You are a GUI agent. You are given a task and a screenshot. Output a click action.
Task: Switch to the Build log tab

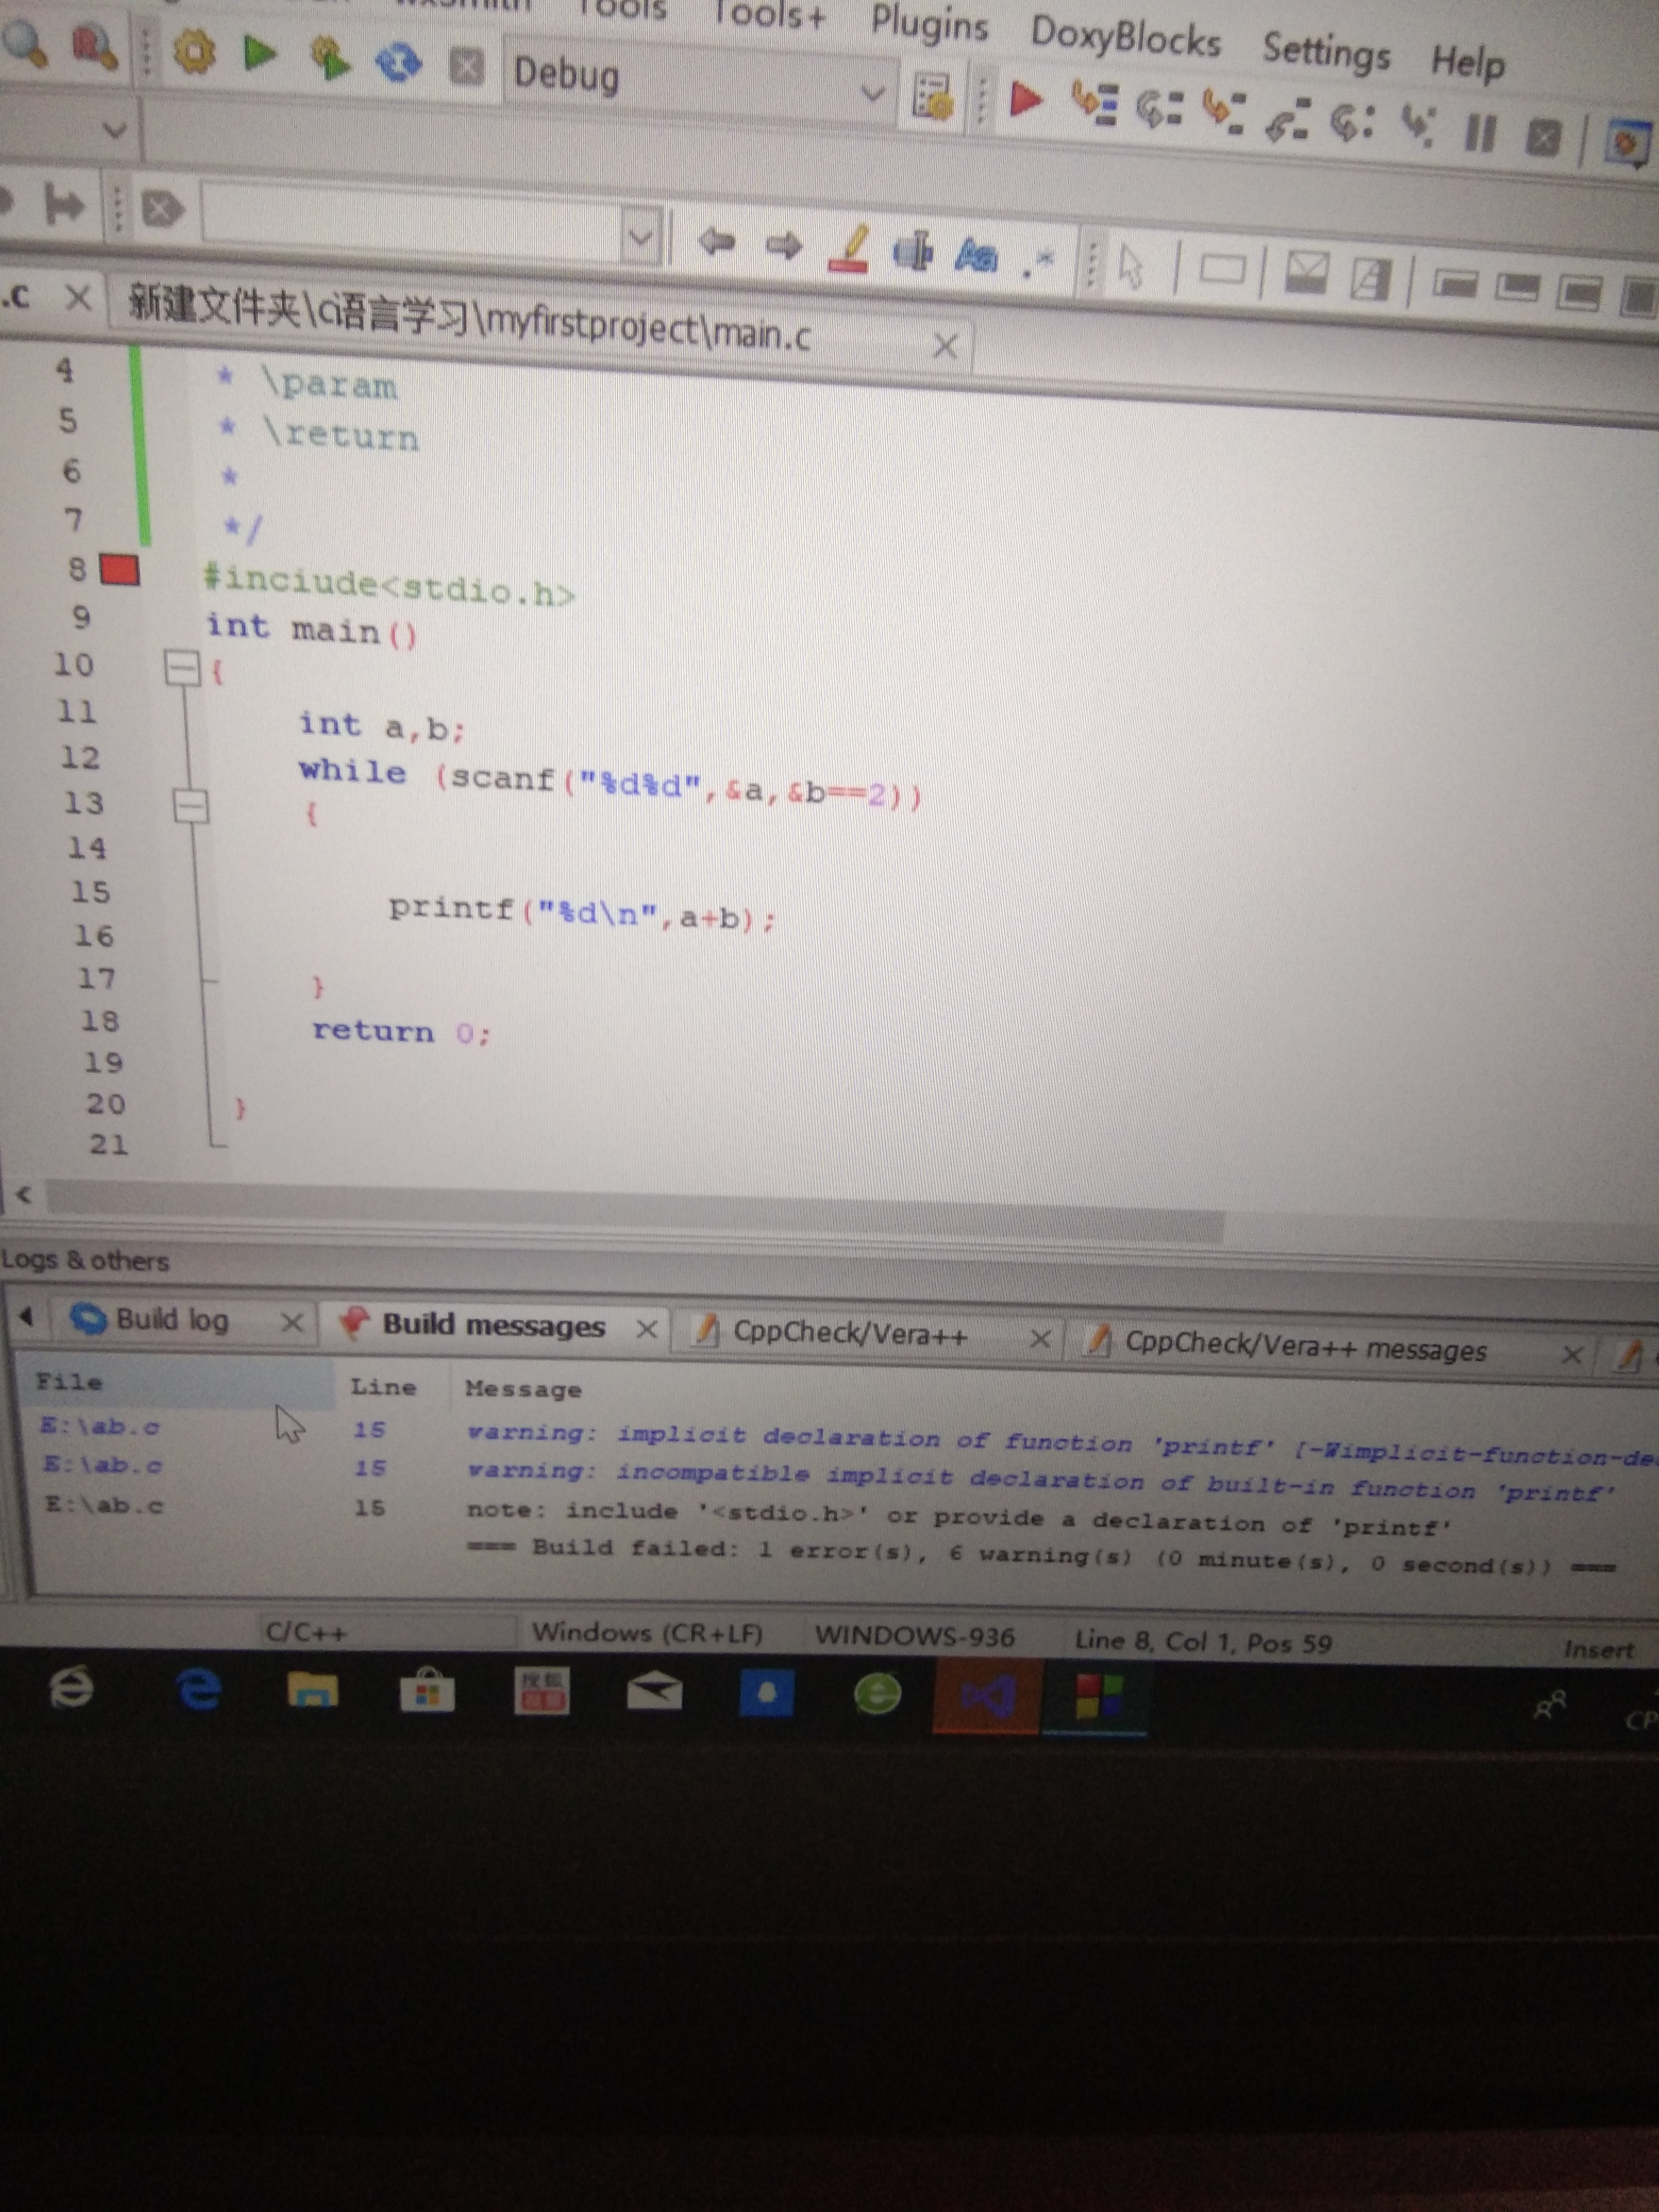pyautogui.click(x=172, y=1320)
